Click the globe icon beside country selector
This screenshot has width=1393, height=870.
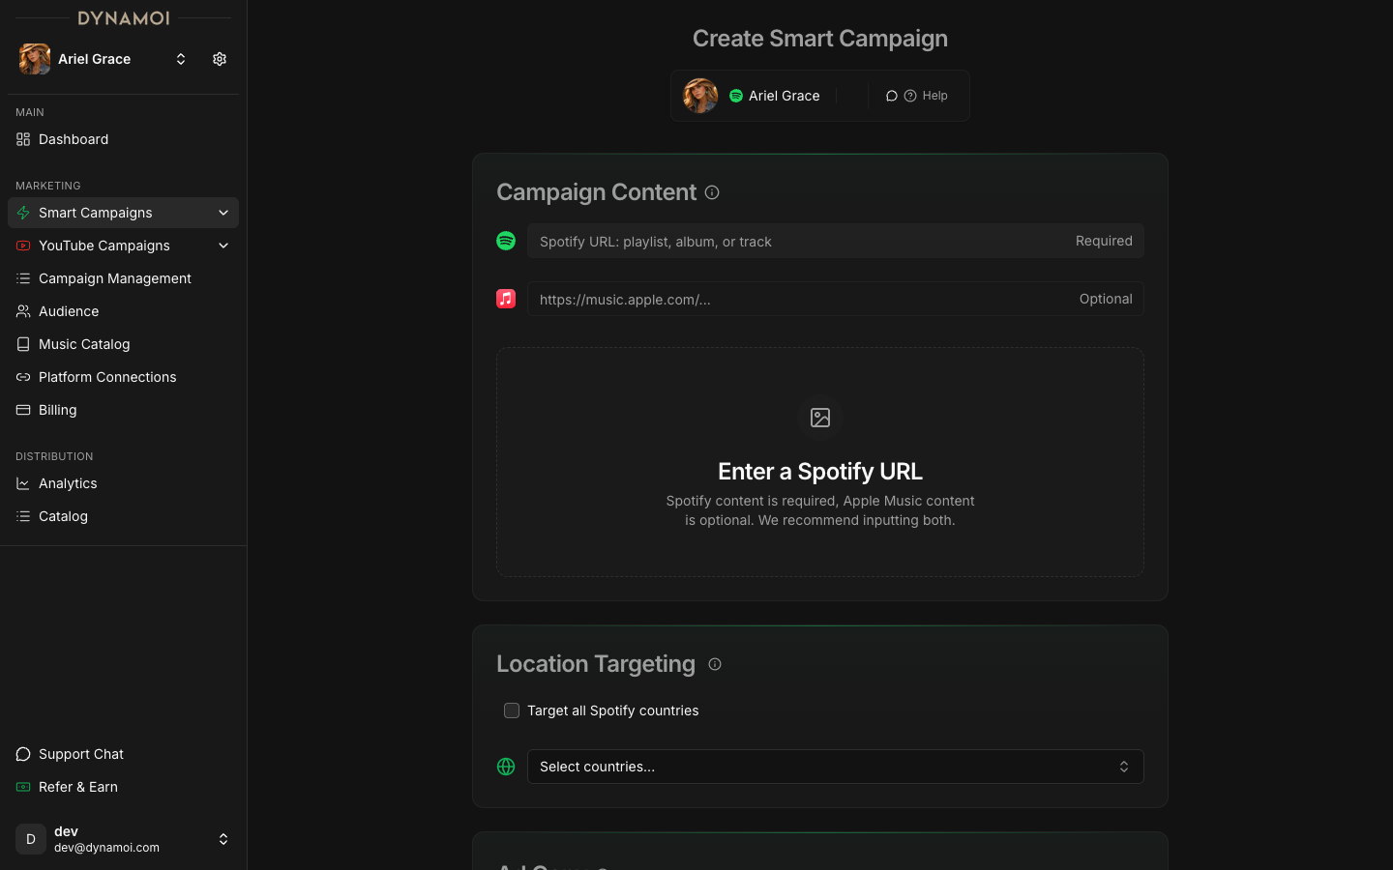point(506,767)
